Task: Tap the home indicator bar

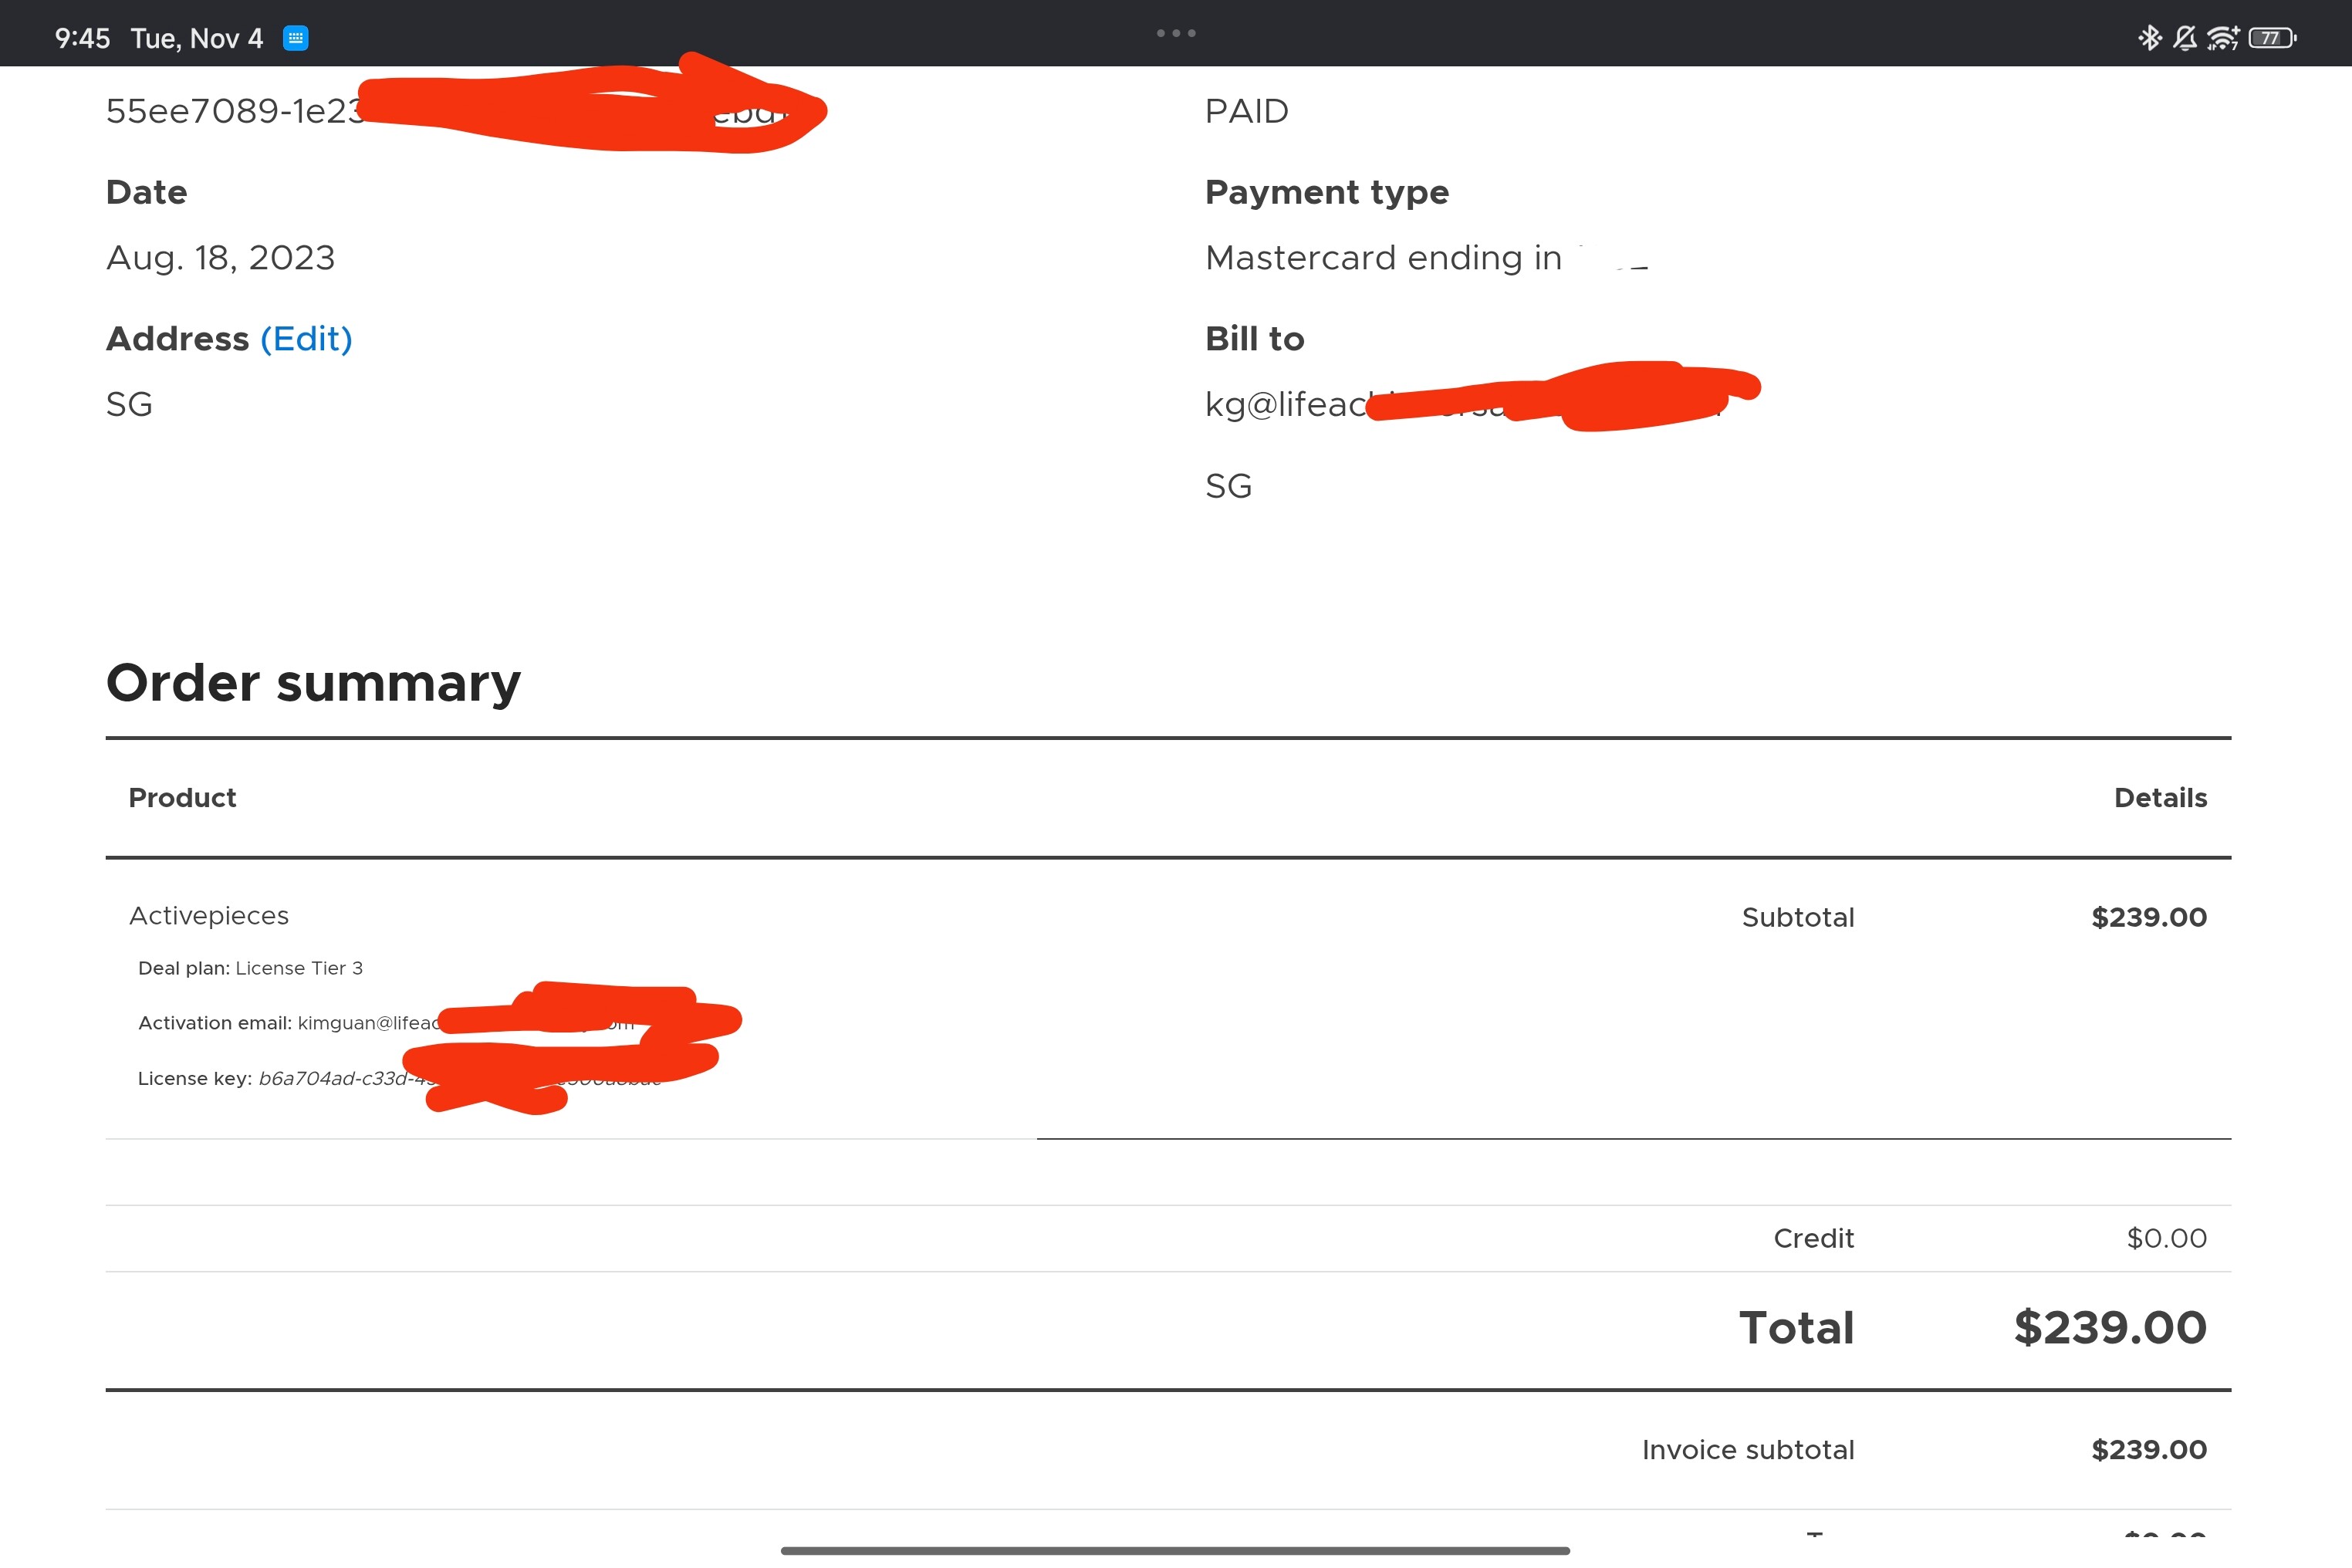Action: [1175, 1551]
